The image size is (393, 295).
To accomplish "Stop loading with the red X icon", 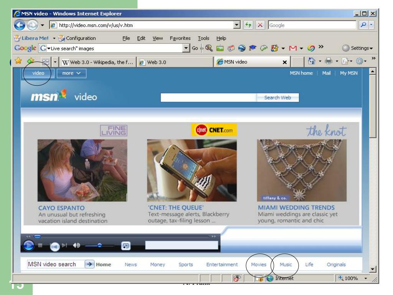I will click(x=260, y=25).
